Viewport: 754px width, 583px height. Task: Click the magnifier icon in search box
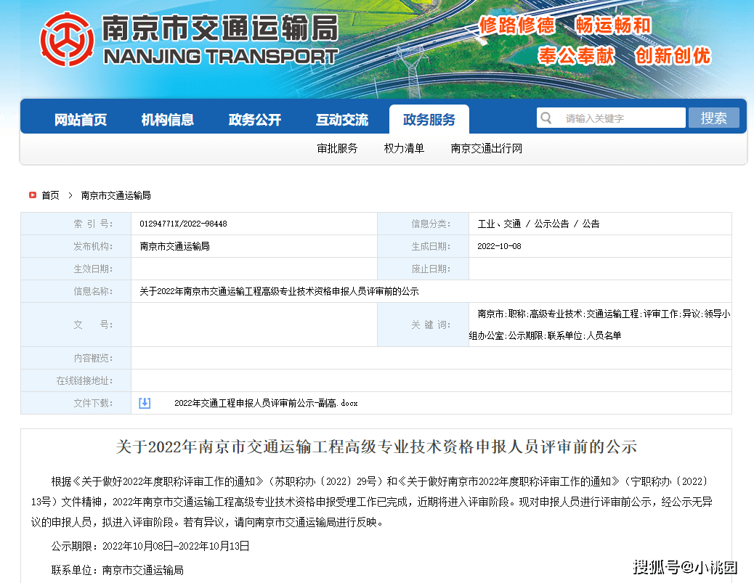point(546,118)
